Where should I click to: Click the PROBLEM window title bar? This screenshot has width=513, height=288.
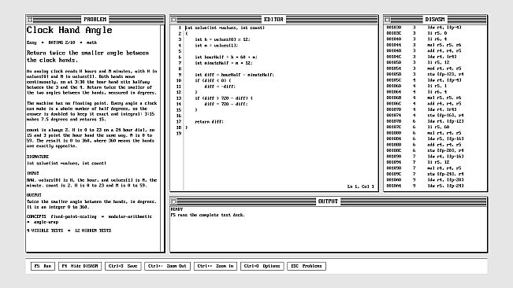pos(95,20)
